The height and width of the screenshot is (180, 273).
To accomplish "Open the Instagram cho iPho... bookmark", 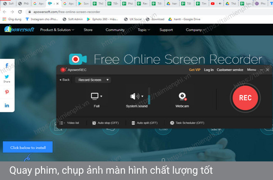I will (41, 19).
